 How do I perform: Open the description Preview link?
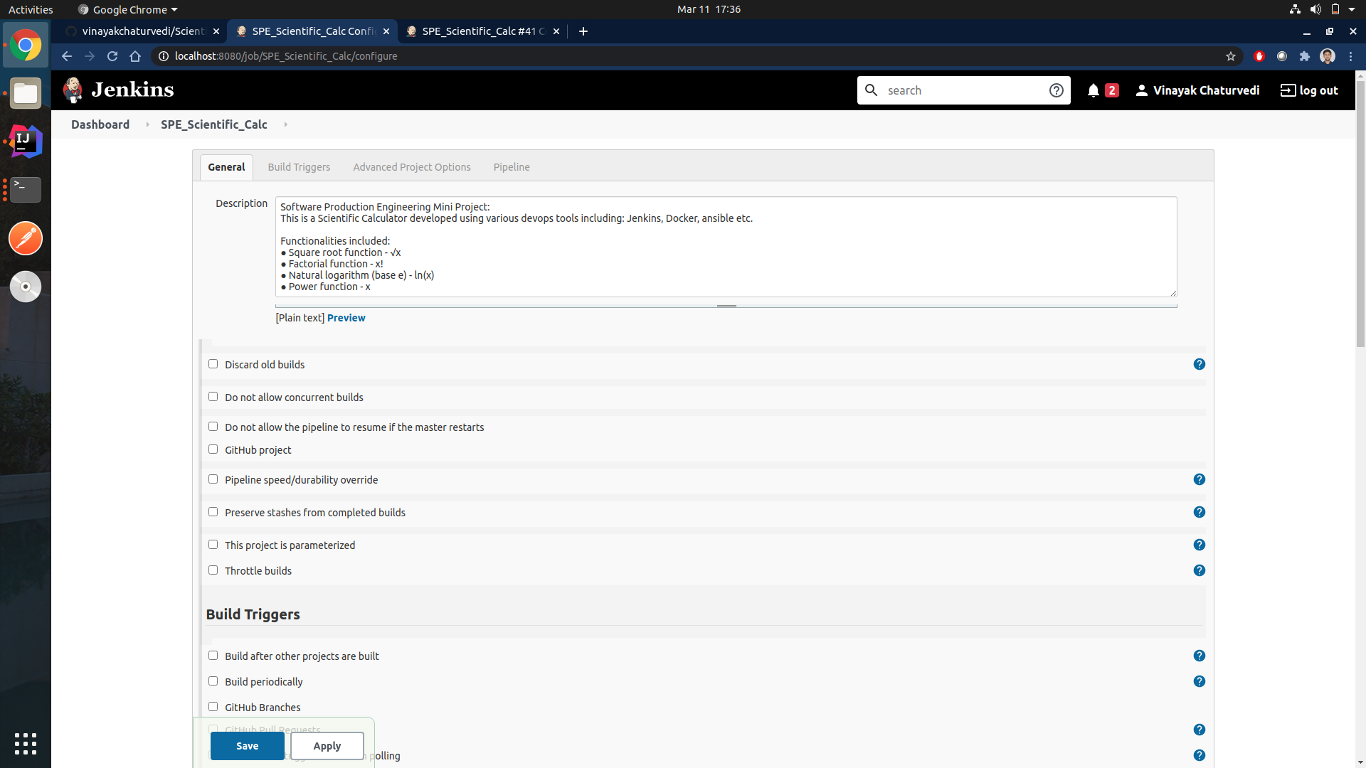pos(346,318)
